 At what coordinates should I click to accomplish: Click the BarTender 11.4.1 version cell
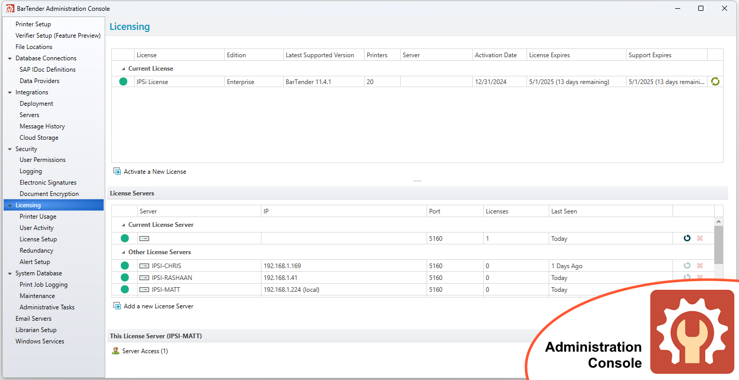[x=323, y=81]
